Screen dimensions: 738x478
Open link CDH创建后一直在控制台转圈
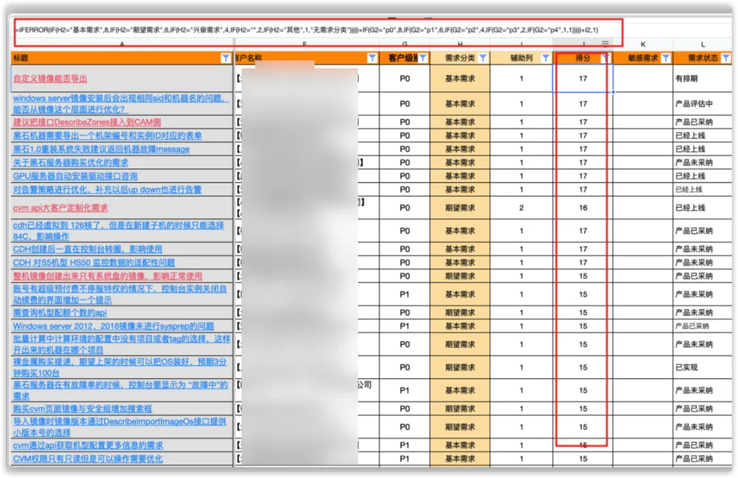pos(87,249)
